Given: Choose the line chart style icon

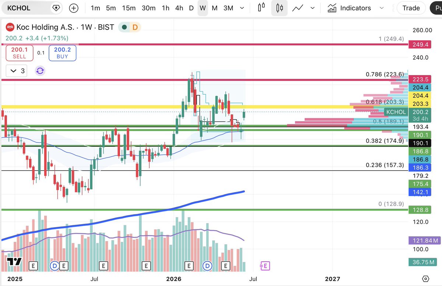Looking at the screenshot, I should point(298,8).
